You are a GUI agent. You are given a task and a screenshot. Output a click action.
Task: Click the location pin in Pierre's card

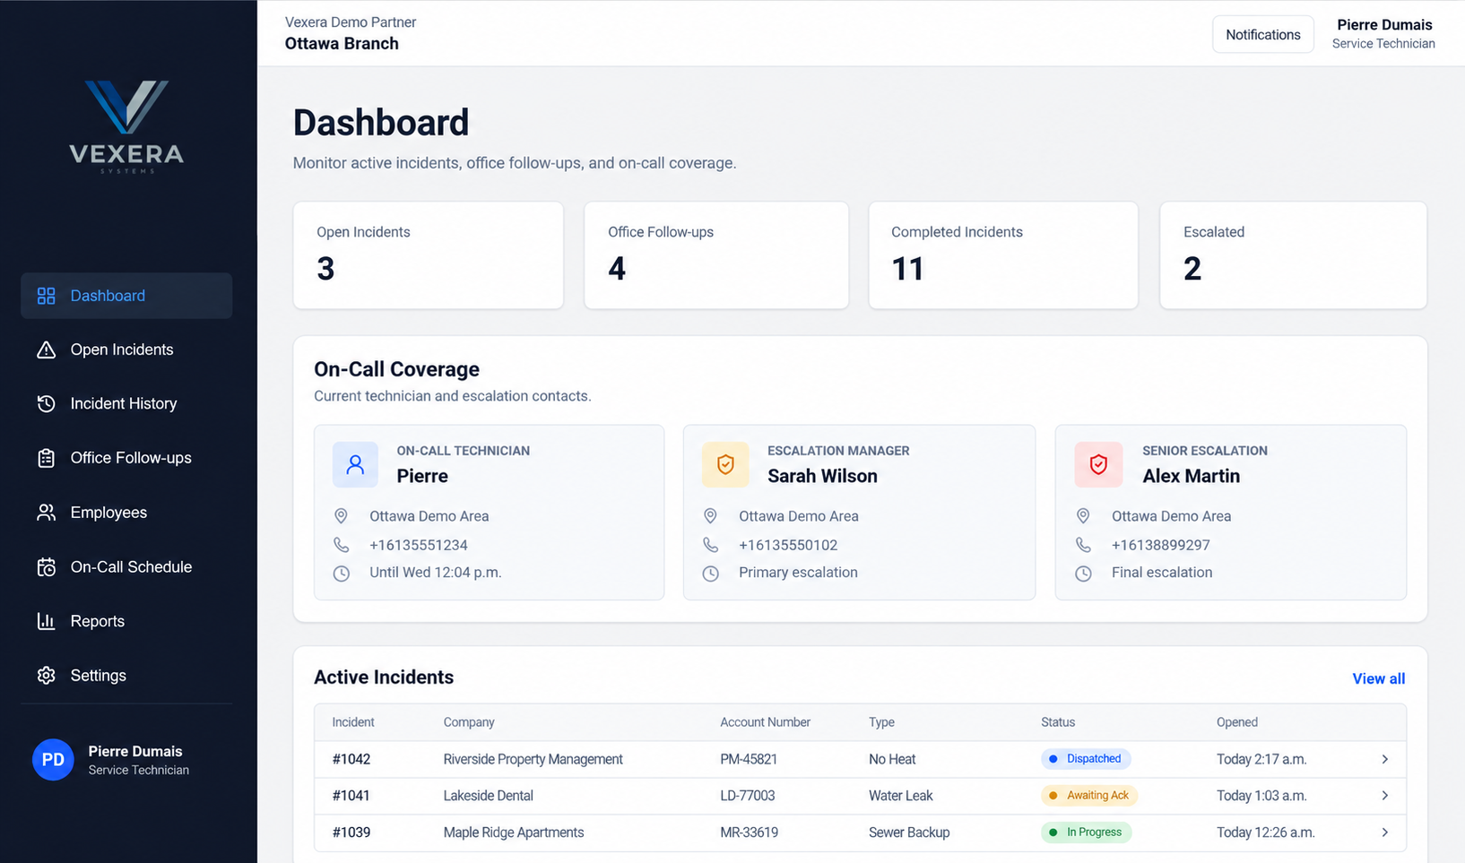click(341, 516)
